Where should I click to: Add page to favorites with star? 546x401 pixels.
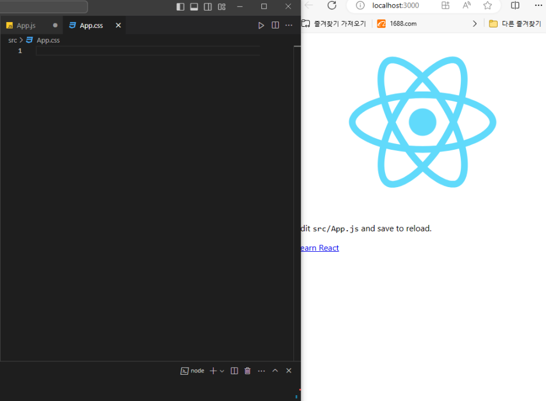488,5
